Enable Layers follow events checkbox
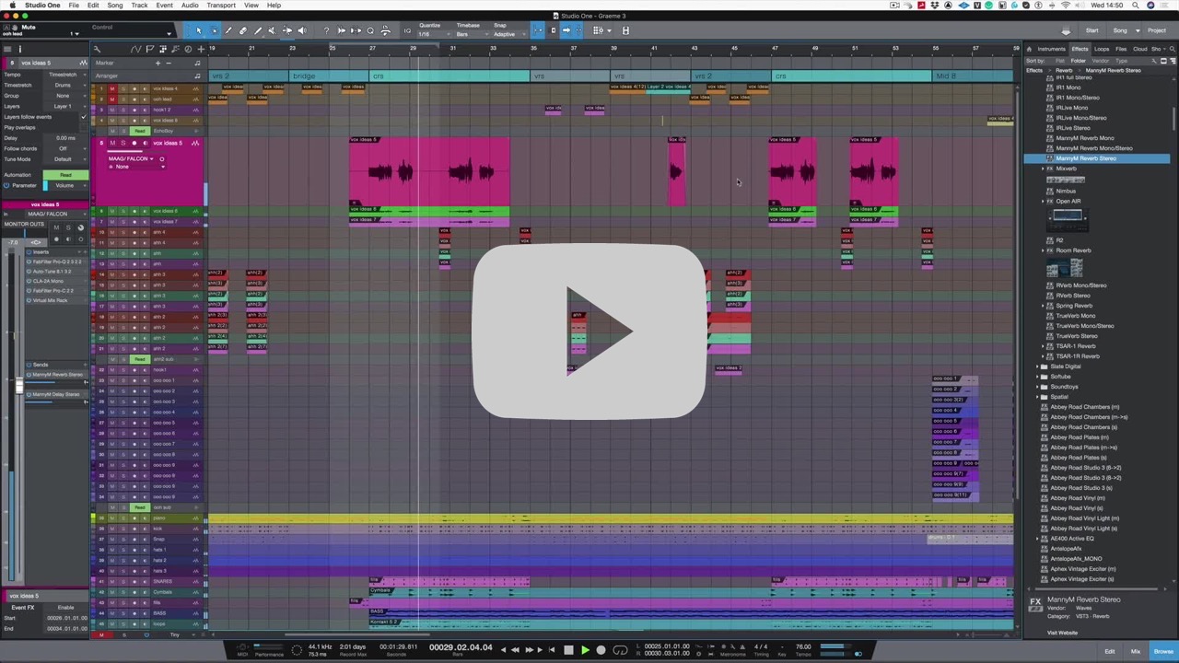This screenshot has height=663, width=1179. (83, 117)
